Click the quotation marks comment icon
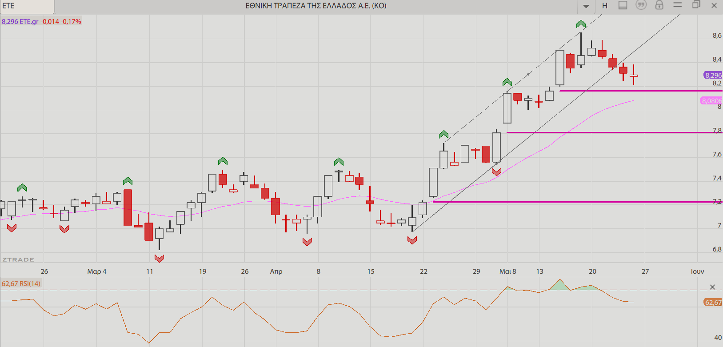Image resolution: width=723 pixels, height=347 pixels. 641,5
